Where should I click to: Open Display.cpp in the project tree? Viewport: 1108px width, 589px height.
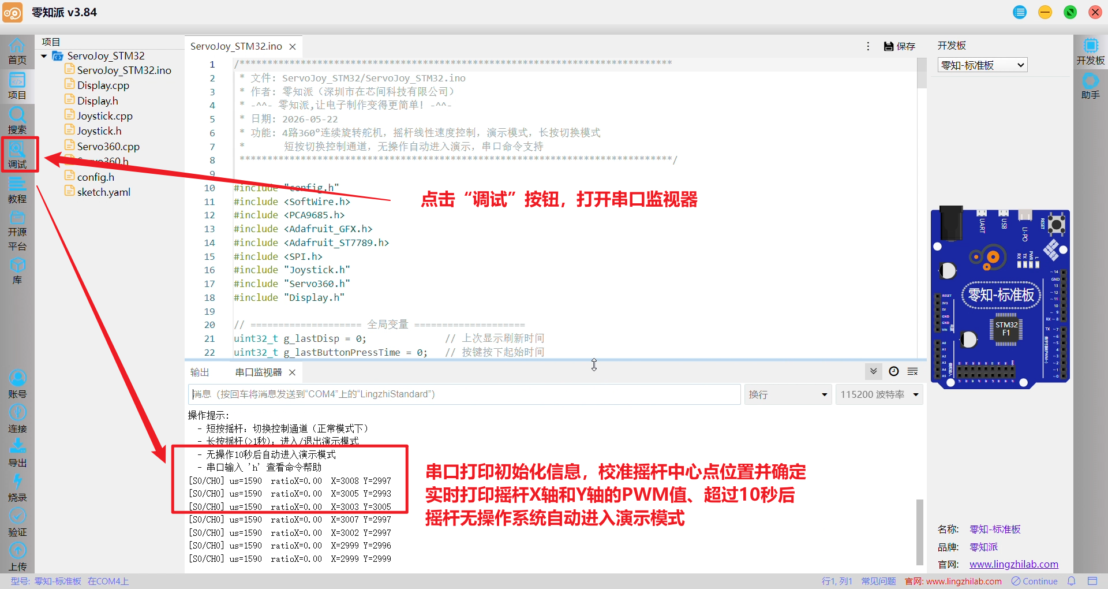(x=103, y=85)
